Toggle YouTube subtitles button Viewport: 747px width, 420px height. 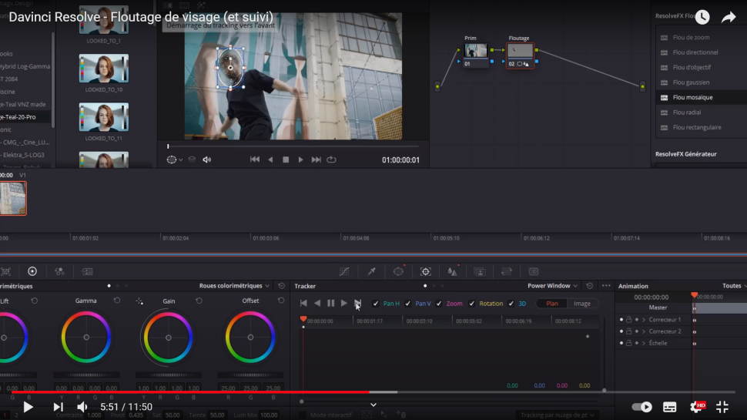pos(669,407)
